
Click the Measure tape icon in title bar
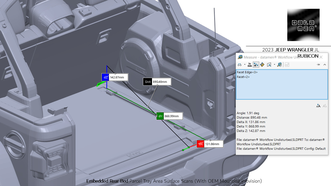[x=240, y=57]
